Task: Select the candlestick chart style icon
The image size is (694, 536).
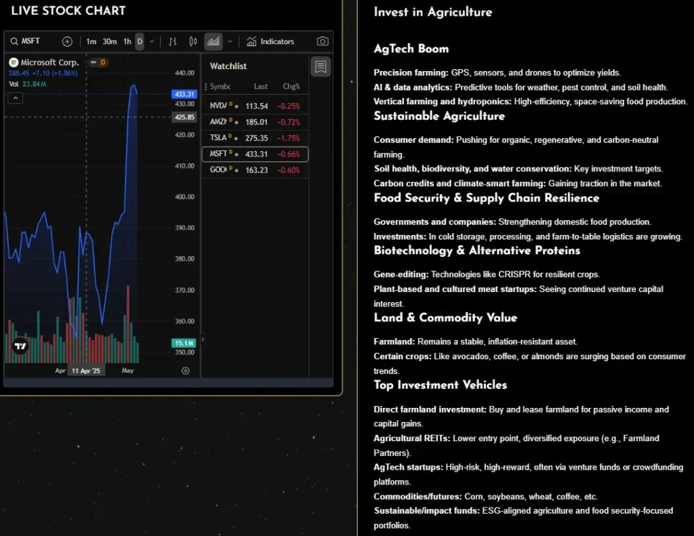Action: click(x=193, y=41)
